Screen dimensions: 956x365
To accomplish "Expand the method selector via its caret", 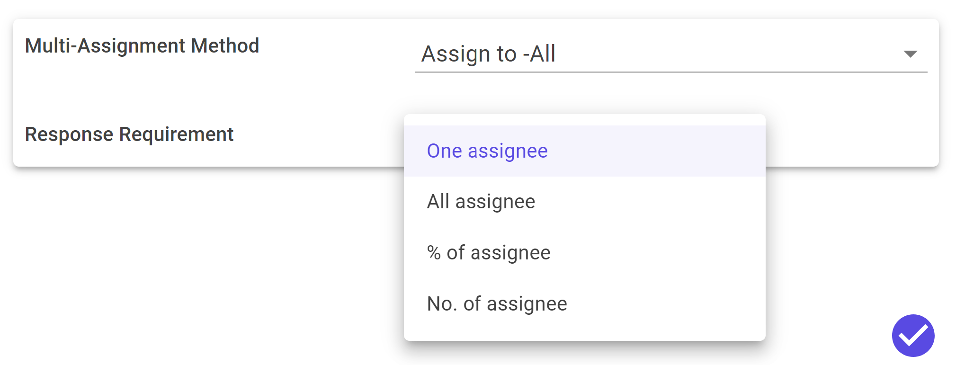I will click(910, 54).
